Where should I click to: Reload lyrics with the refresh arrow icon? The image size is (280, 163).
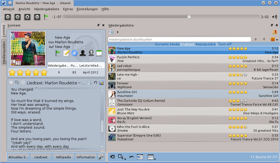point(96,82)
